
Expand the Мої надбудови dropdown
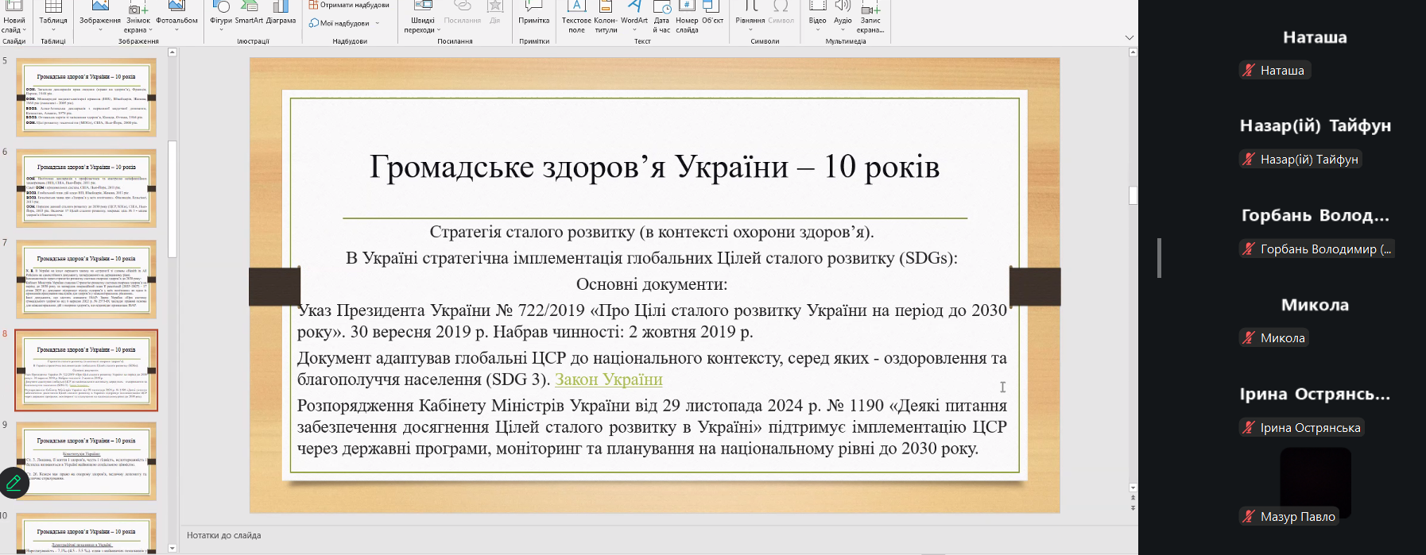pos(344,24)
